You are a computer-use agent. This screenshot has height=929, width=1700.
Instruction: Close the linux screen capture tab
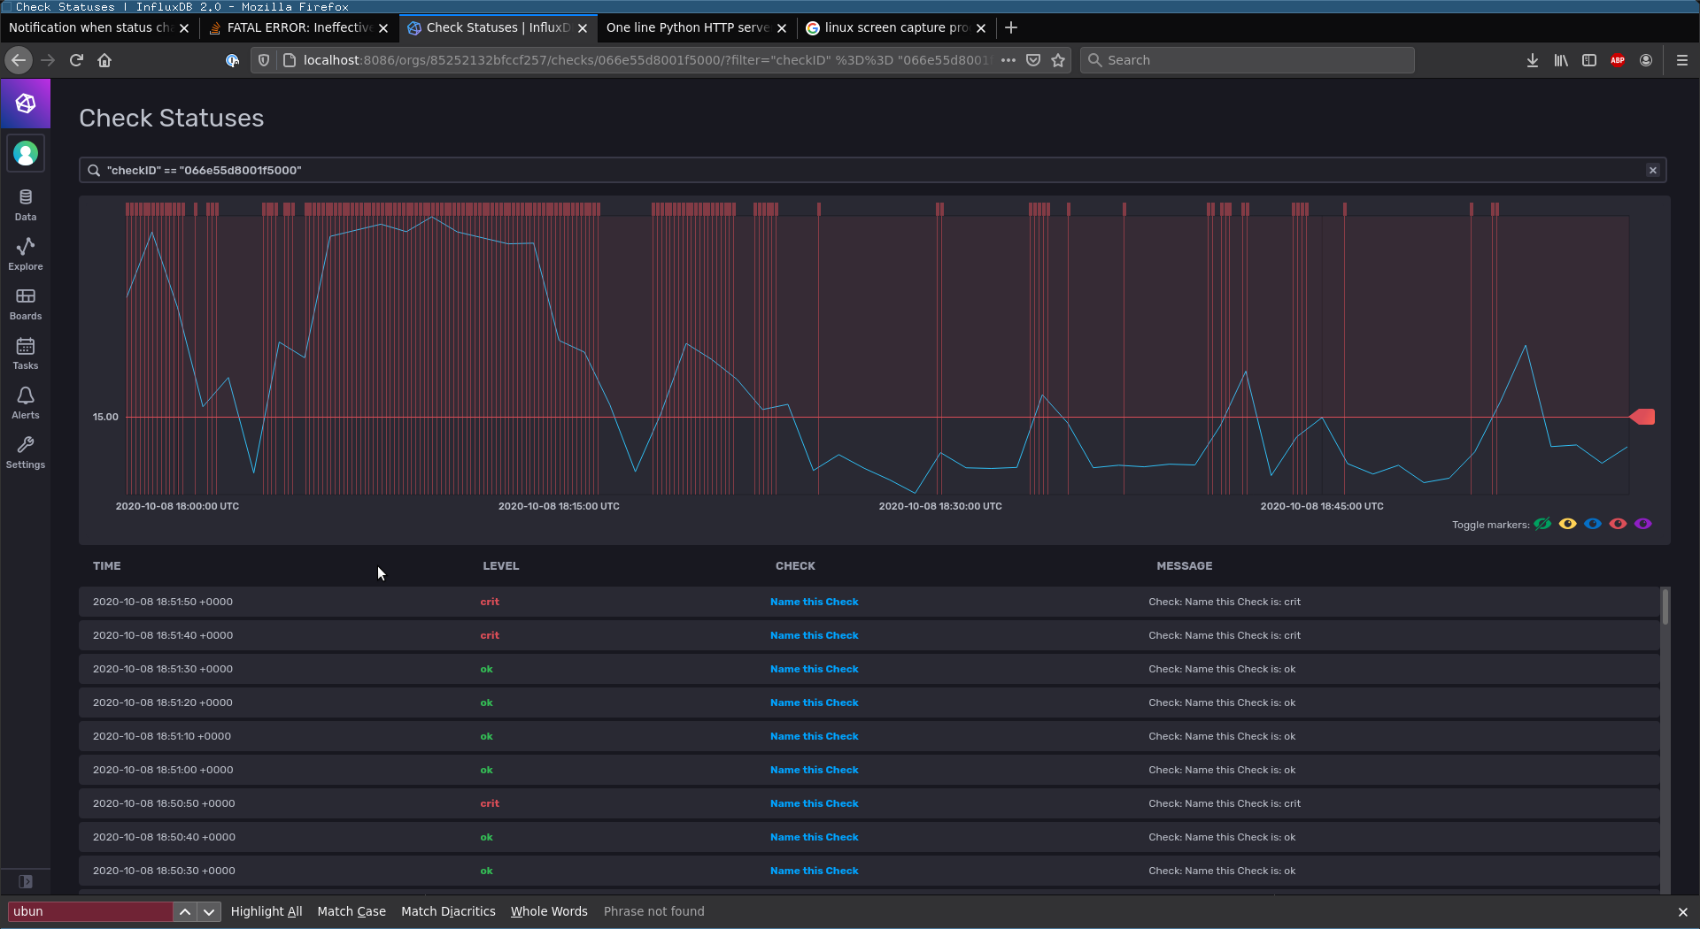coord(981,28)
